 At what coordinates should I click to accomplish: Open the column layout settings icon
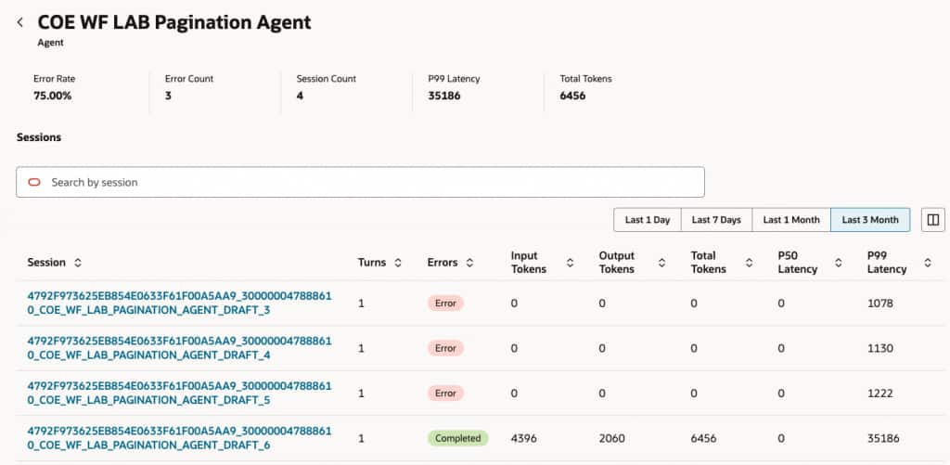click(x=932, y=220)
